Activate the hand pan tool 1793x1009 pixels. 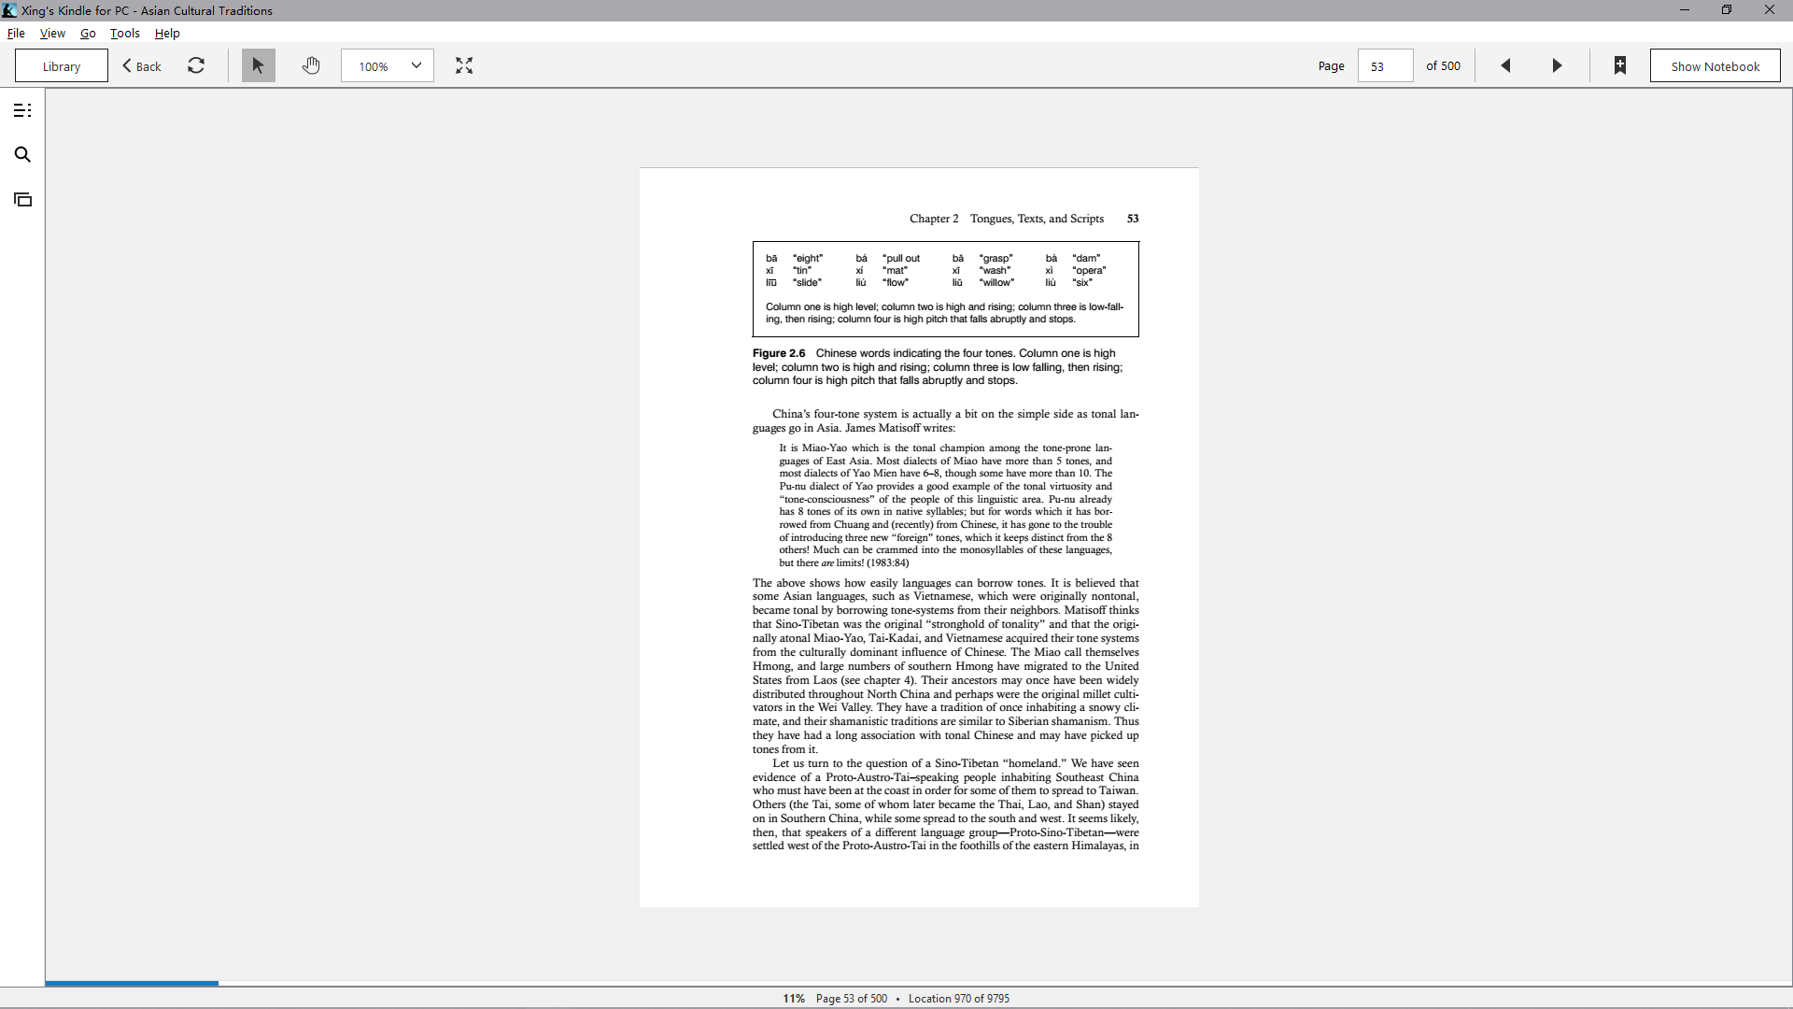coord(311,65)
